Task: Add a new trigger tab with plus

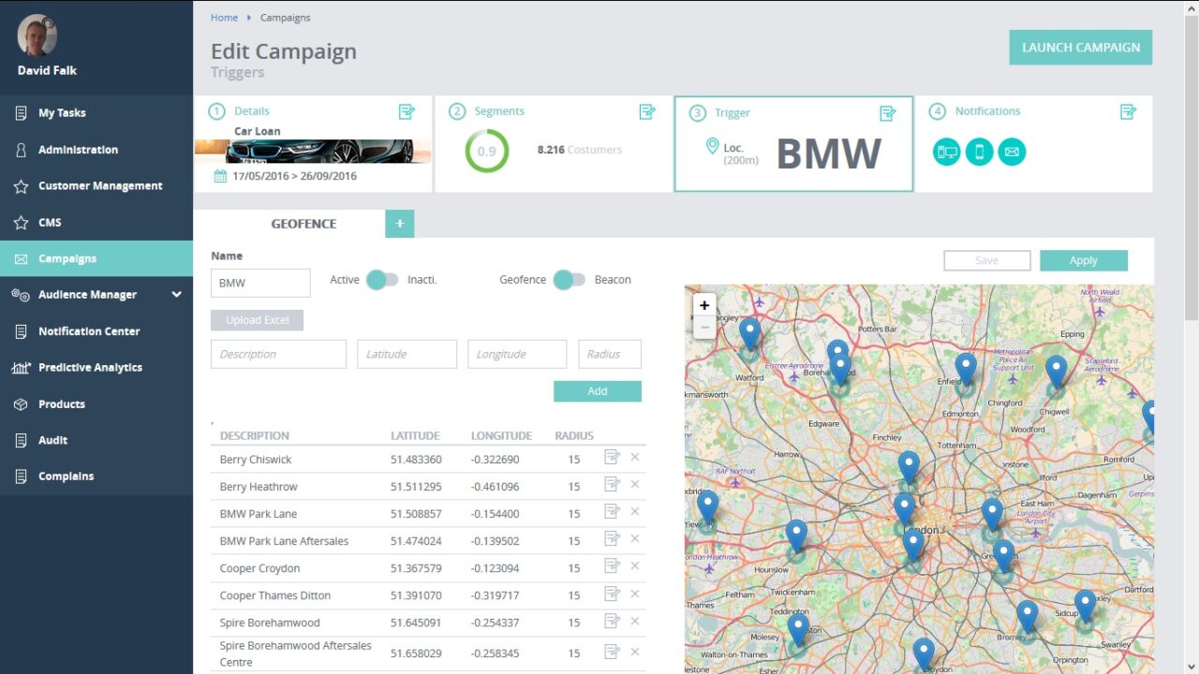Action: tap(399, 224)
